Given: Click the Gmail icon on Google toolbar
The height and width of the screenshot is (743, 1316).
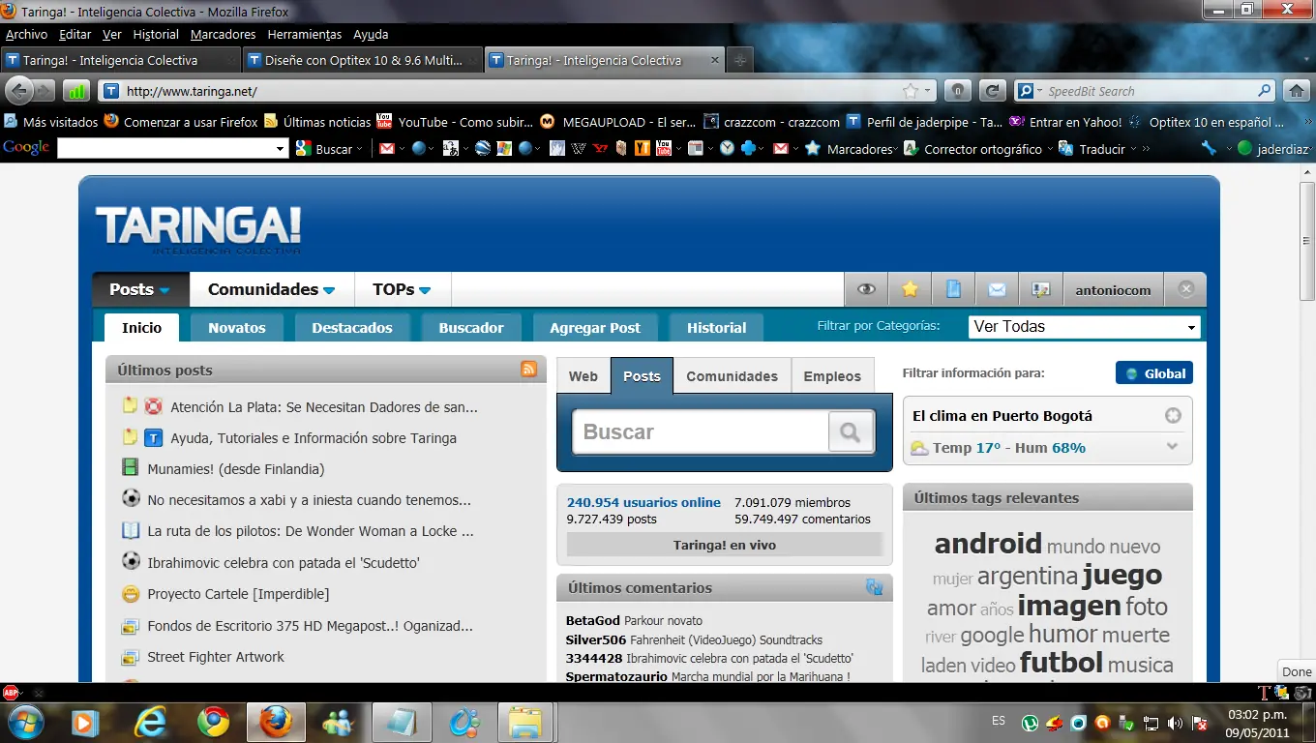Looking at the screenshot, I should (x=387, y=149).
